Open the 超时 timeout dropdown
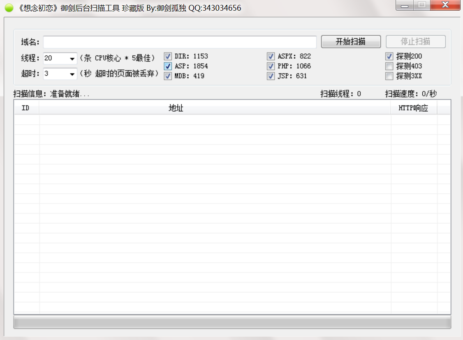The image size is (463, 340). (72, 74)
